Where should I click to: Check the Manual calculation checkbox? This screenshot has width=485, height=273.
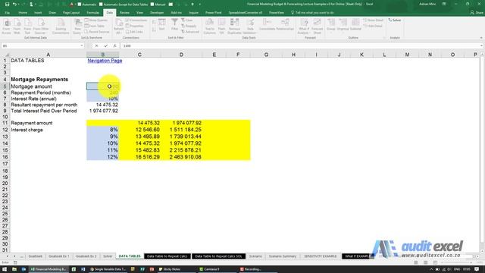click(152, 5)
